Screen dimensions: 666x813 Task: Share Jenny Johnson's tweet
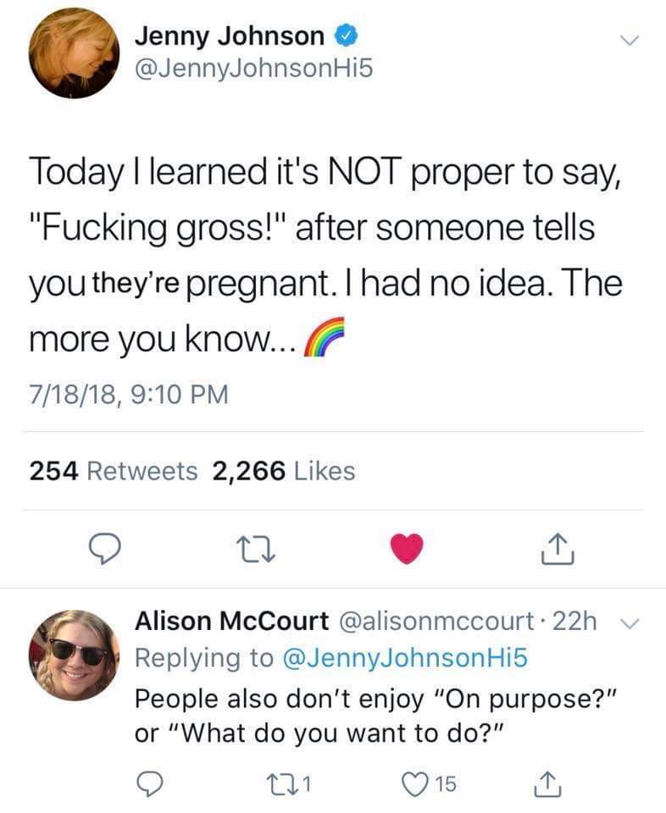click(x=558, y=549)
